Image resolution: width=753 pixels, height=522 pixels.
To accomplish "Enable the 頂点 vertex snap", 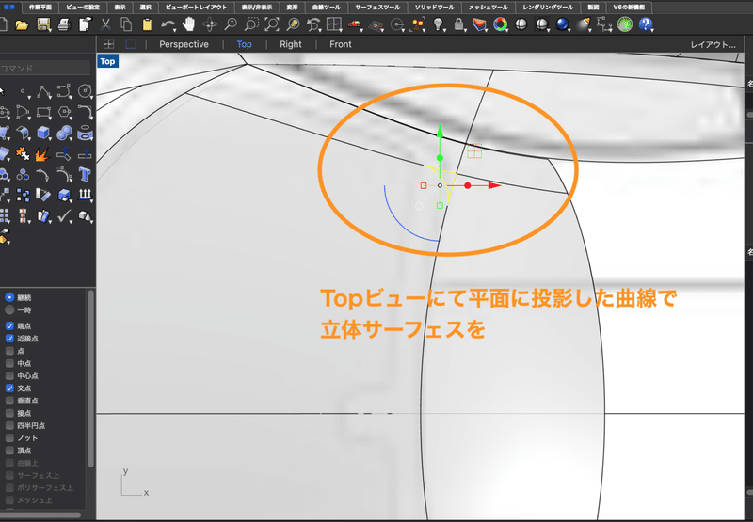I will pos(9,451).
